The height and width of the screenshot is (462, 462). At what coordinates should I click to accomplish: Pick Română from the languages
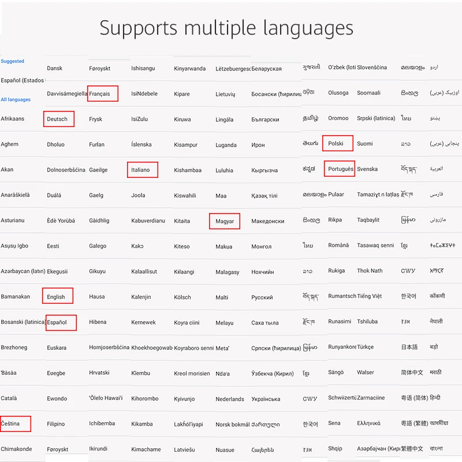[x=338, y=245]
